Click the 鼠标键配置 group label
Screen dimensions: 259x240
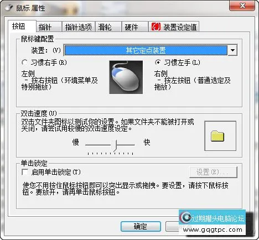(37, 39)
